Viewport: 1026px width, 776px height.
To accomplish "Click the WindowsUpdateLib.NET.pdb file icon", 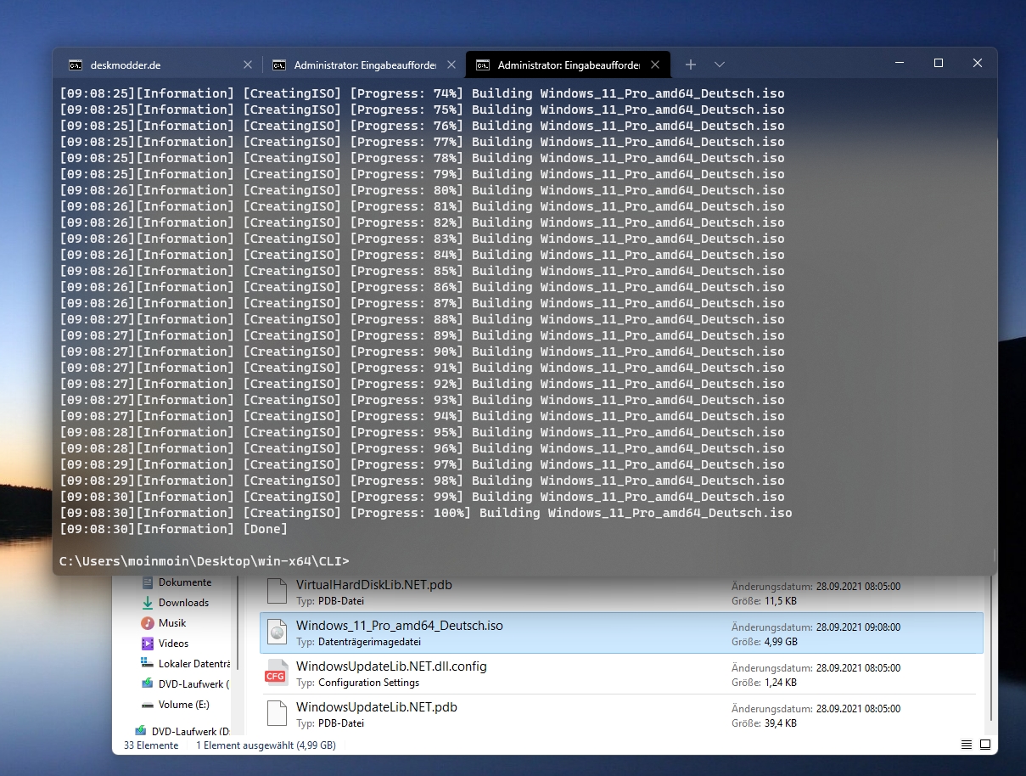I will (x=277, y=715).
